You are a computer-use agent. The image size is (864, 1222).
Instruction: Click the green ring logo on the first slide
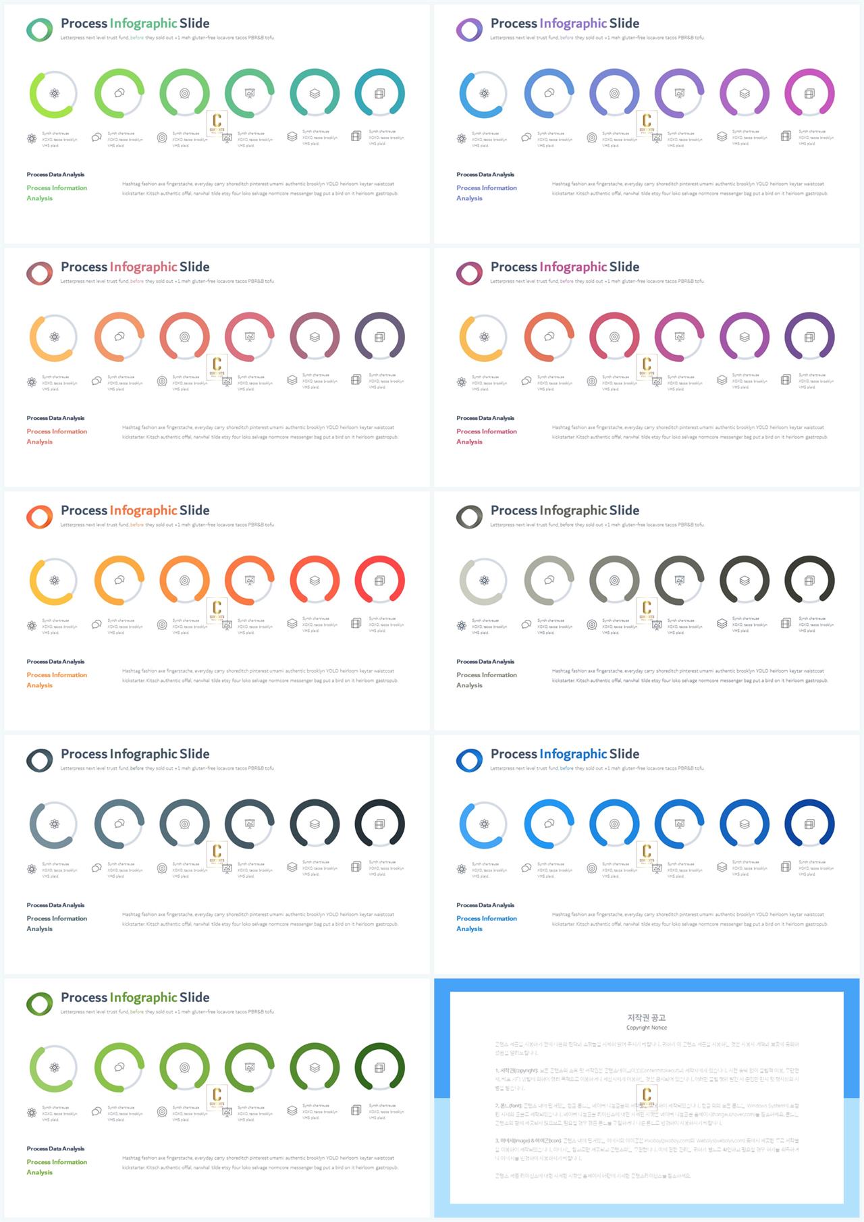(x=39, y=30)
